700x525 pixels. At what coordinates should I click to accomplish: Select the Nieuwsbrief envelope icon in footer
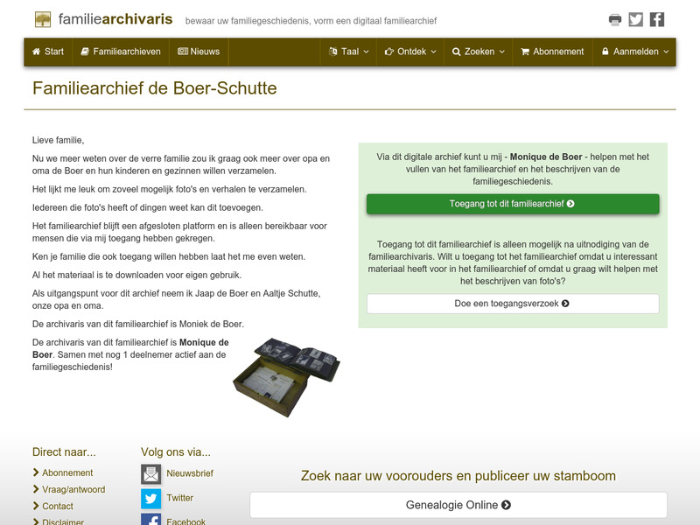(150, 475)
